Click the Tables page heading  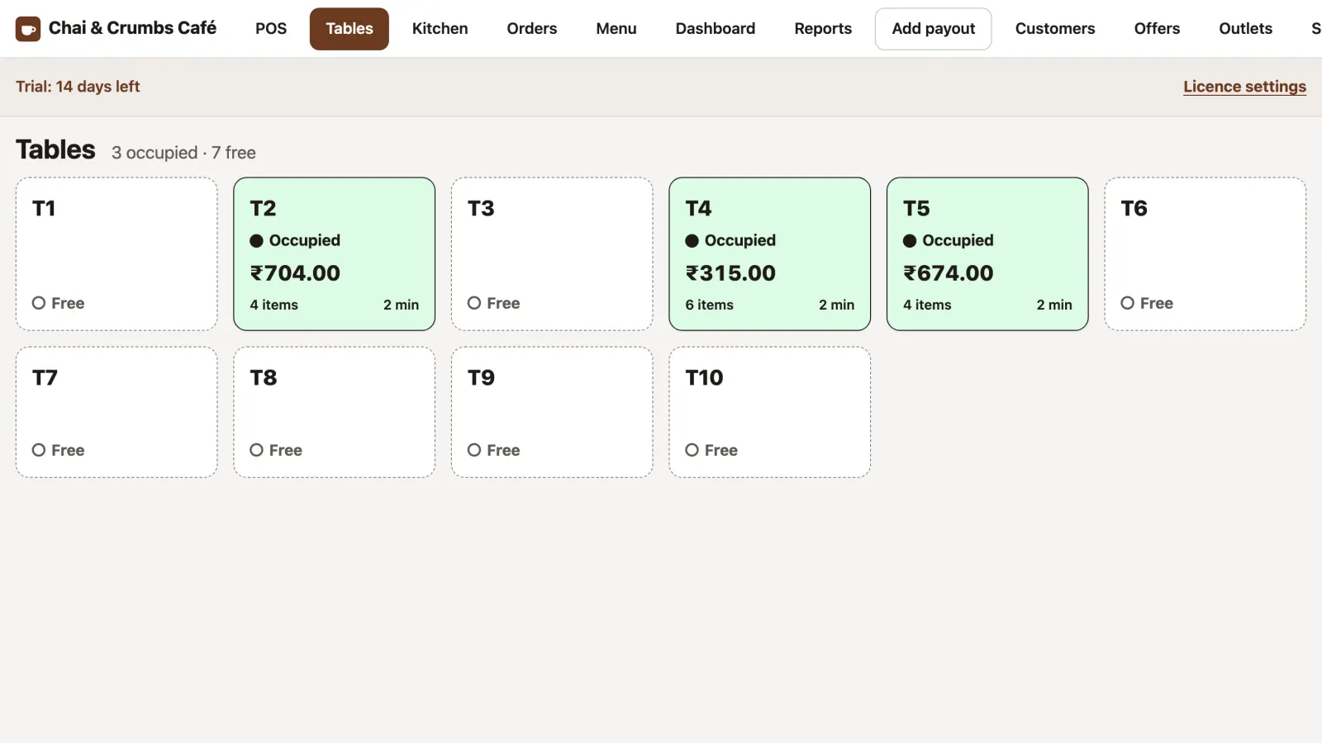point(55,149)
